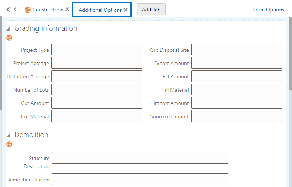Focus the Project Type field
292x187 pixels.
coord(97,50)
